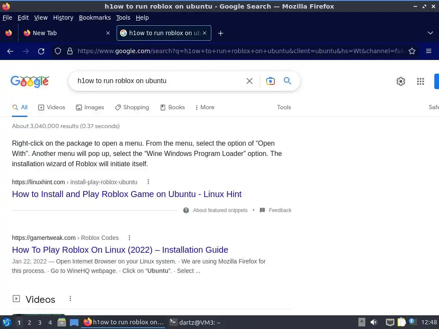
Task: Open options for Videos section
Action: point(70,299)
